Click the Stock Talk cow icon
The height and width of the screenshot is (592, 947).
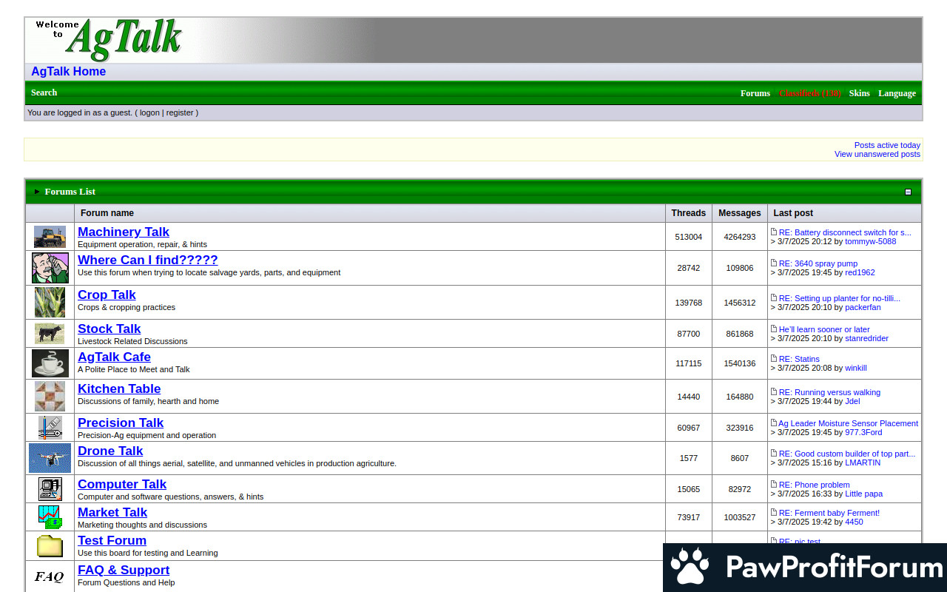50,334
